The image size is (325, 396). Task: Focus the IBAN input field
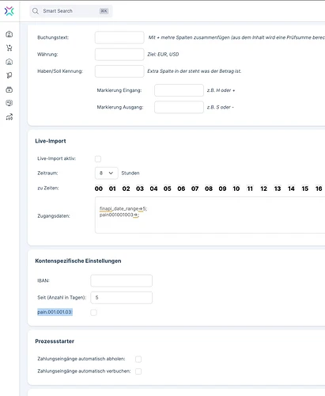(121, 280)
